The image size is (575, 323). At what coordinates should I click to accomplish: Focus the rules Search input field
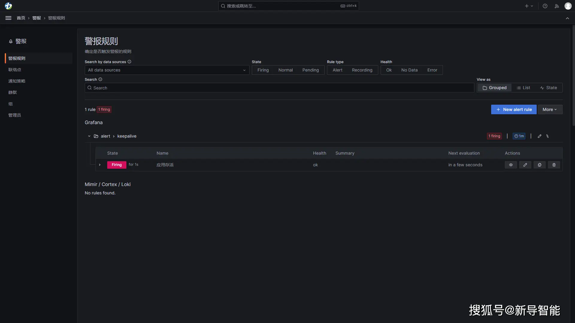tap(279, 88)
